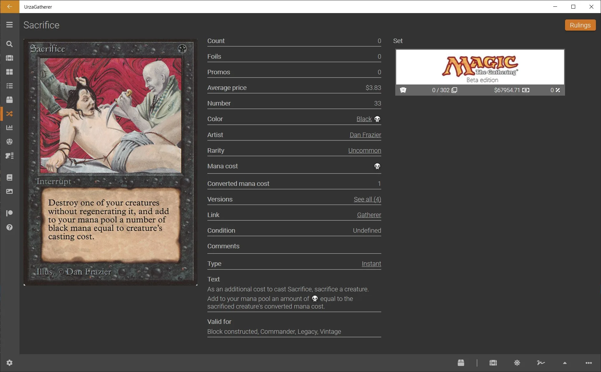Click the set value $67954.71
This screenshot has width=601, height=372.
[x=507, y=90]
